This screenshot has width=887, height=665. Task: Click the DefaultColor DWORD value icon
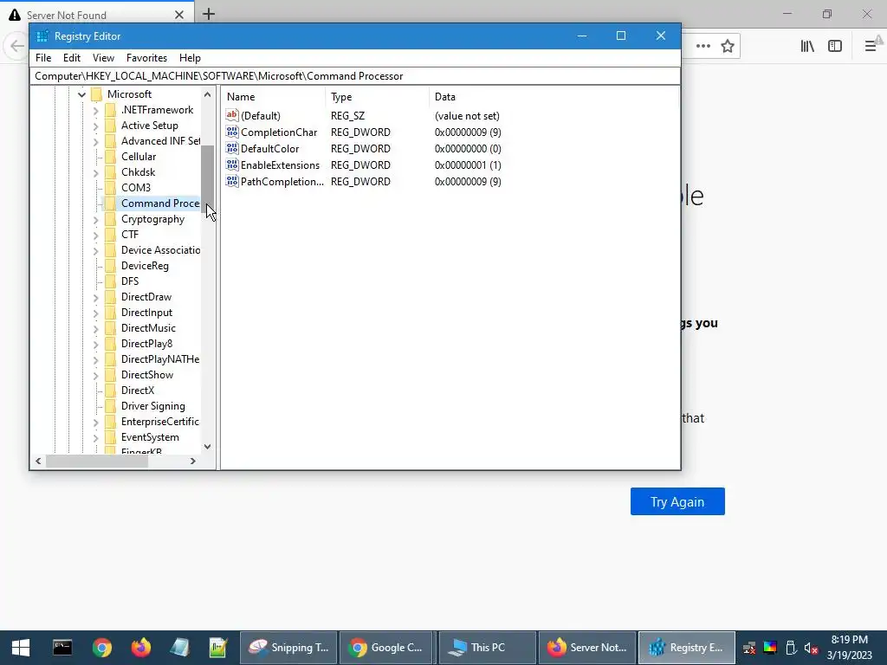232,148
